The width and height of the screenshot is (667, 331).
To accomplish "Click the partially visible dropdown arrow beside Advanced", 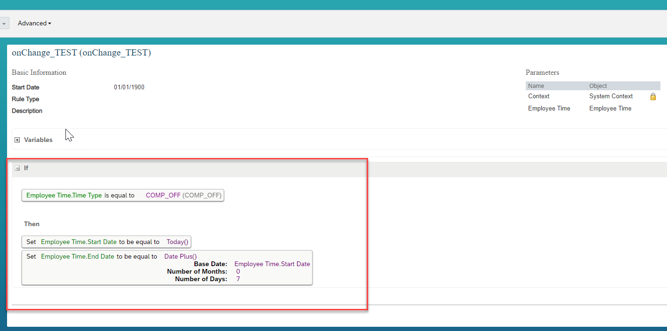I will click(x=4, y=23).
